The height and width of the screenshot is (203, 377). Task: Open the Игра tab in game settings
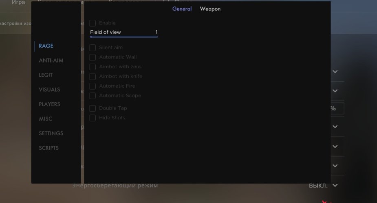pos(18,2)
